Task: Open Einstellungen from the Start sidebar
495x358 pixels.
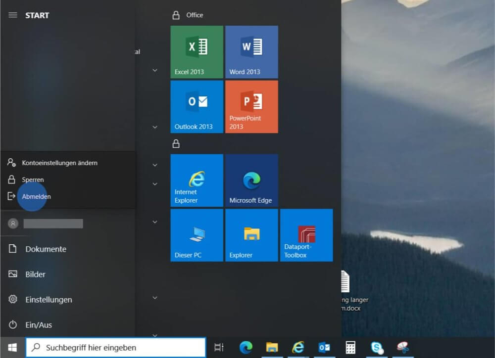Action: 68,299
